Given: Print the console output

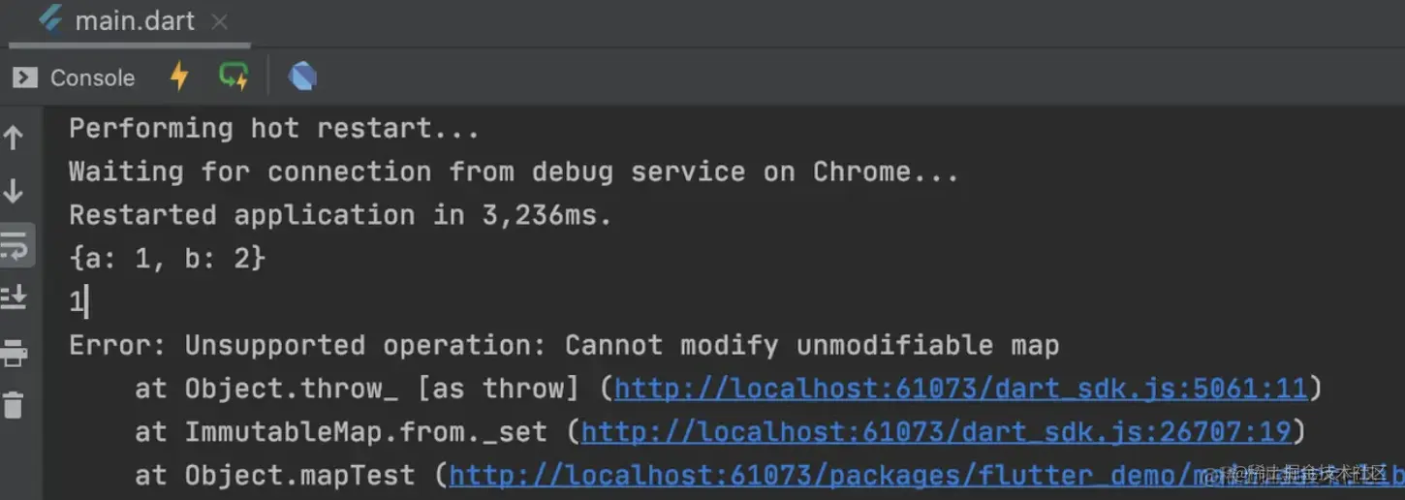Looking at the screenshot, I should 14,353.
